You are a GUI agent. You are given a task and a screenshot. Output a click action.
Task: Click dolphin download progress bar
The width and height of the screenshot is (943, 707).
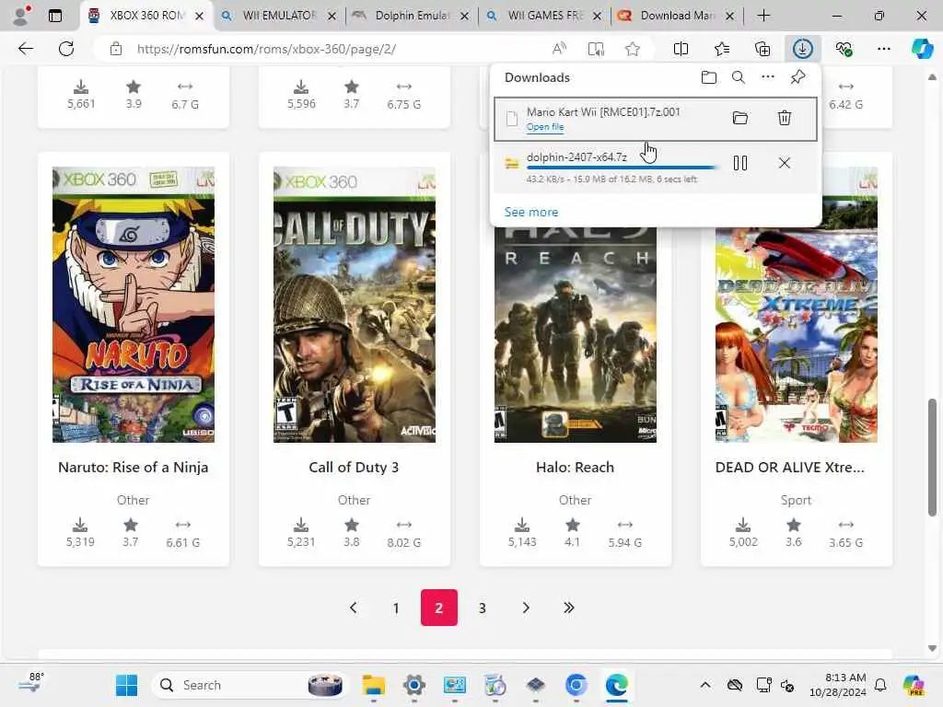622,168
